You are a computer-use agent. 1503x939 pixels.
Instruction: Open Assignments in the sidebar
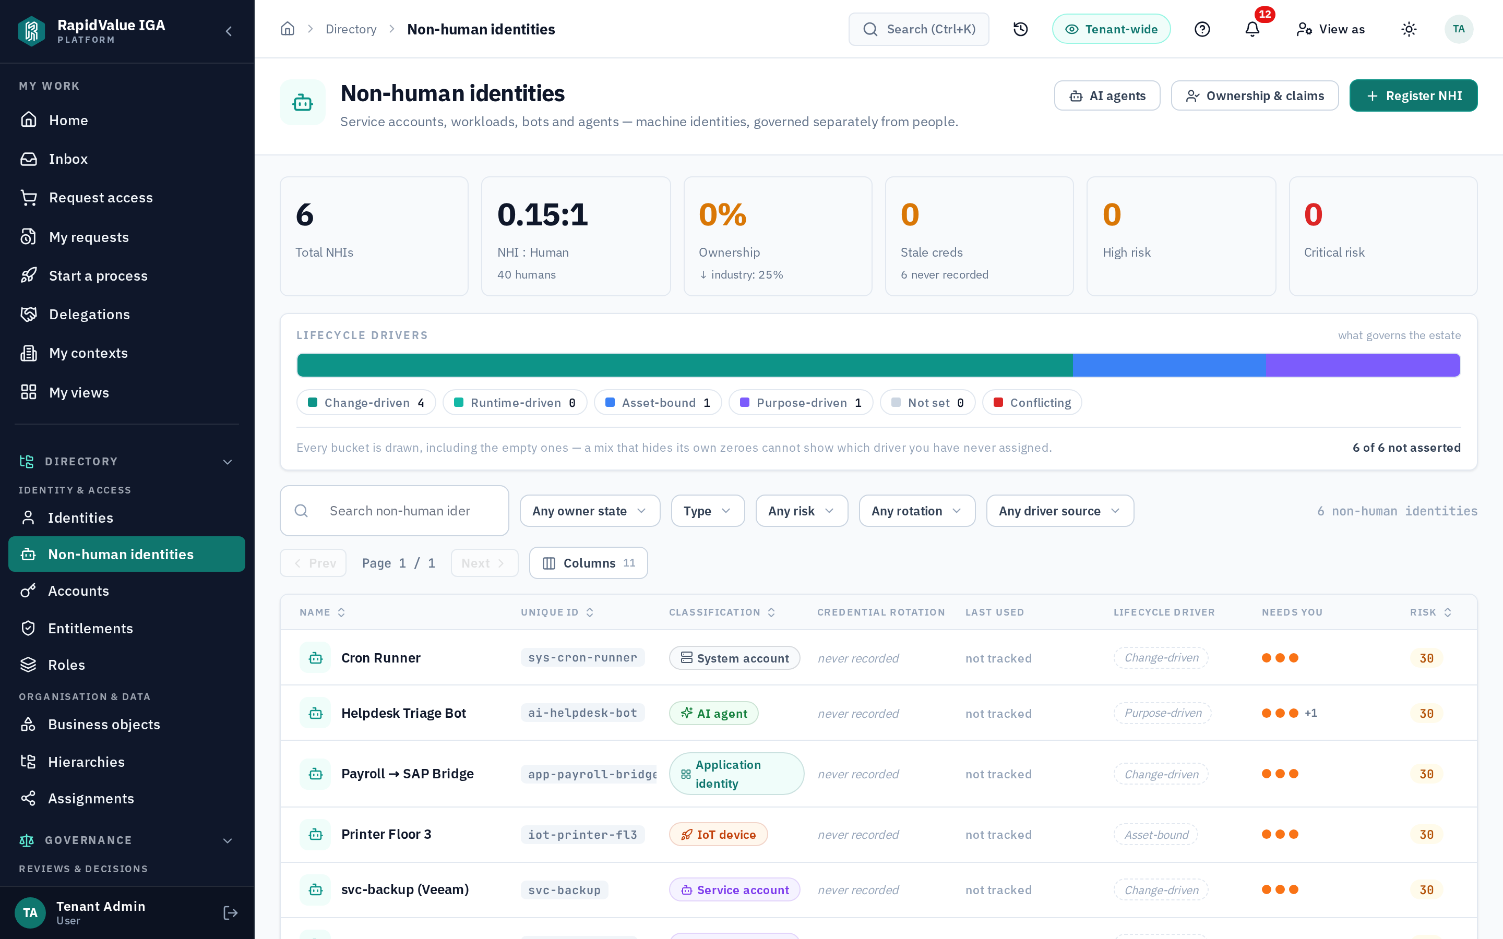[127, 798]
